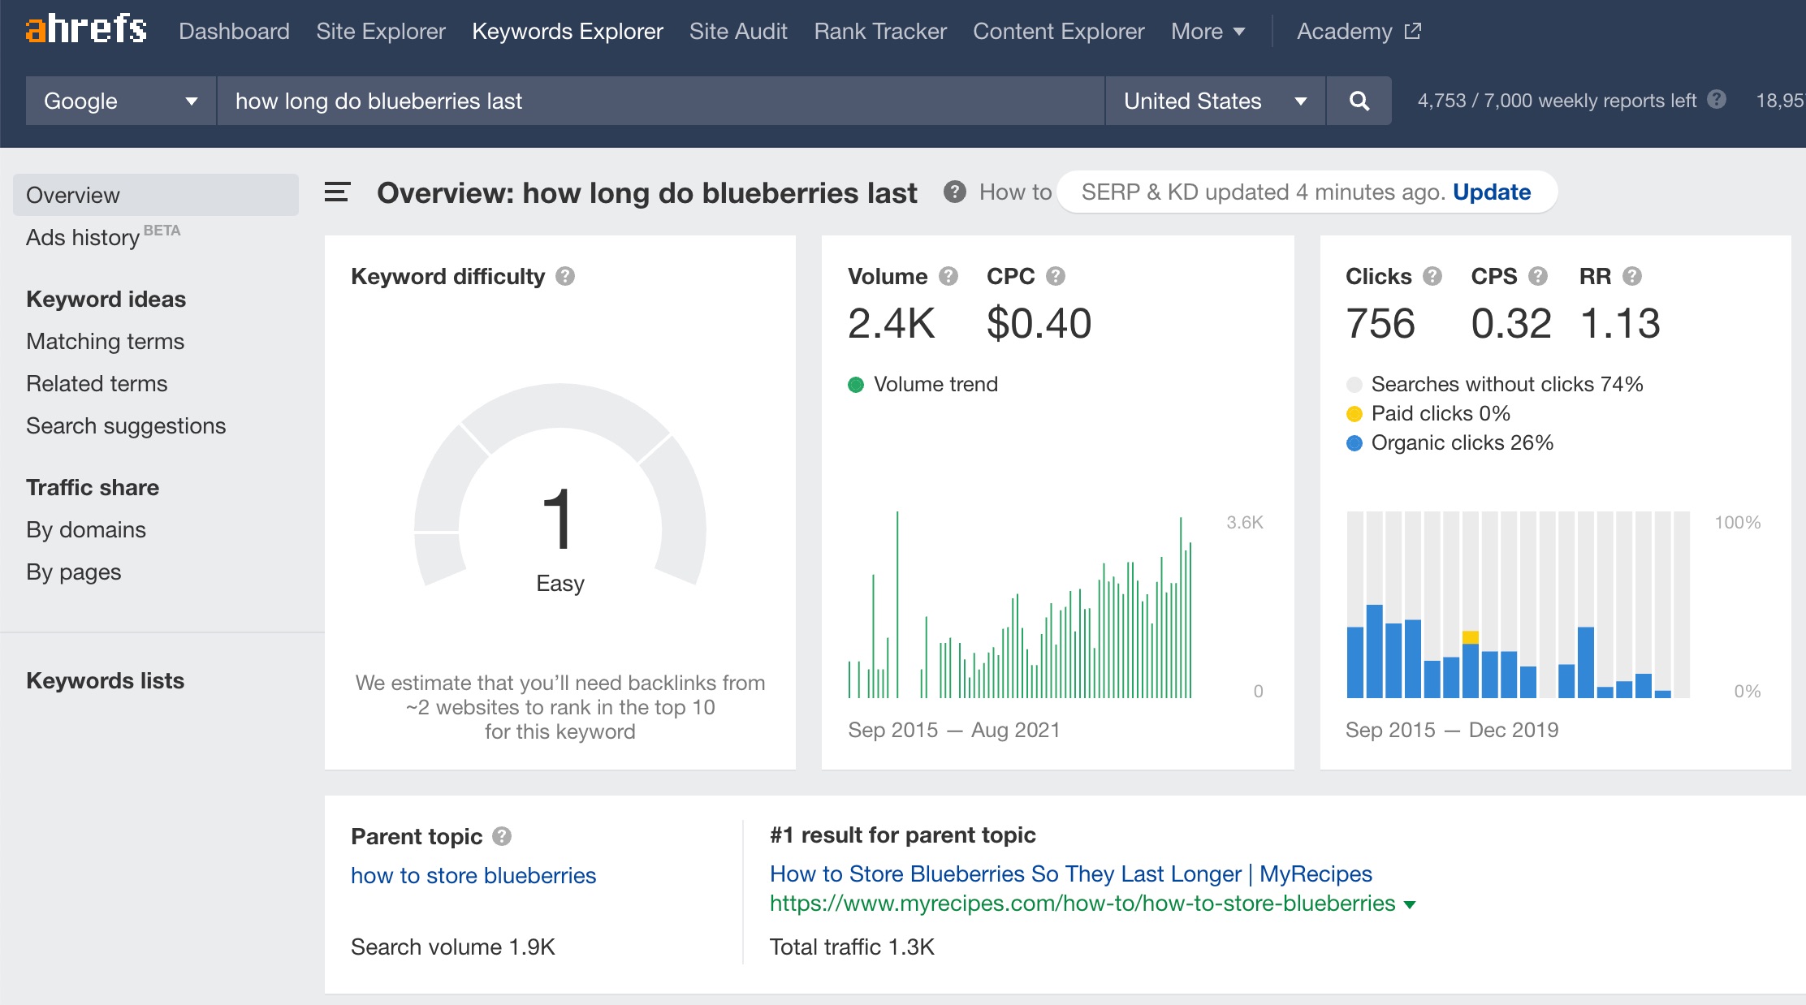Open Parent topic help icon

tap(502, 836)
